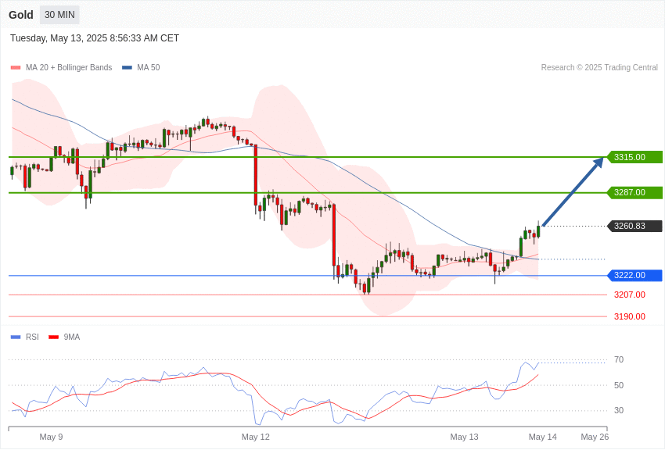Click the 9MA legend red swatch
The image size is (665, 450).
pos(53,337)
